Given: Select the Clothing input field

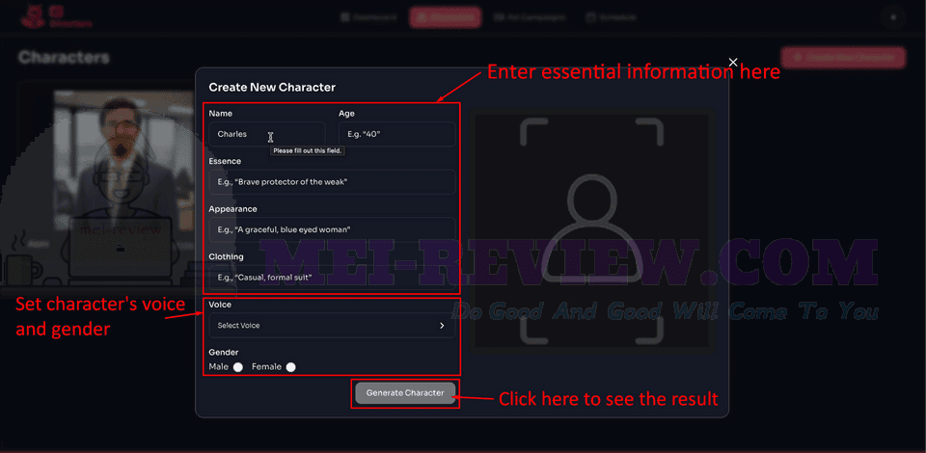Looking at the screenshot, I should 332,278.
